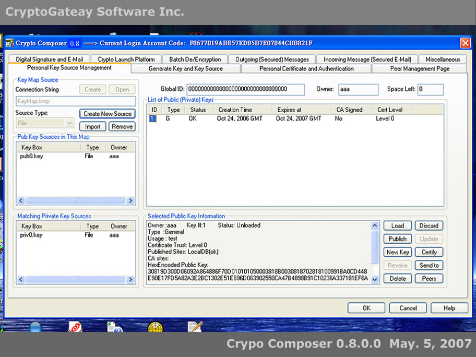Click the New Key button
The image size is (476, 357).
tap(397, 252)
